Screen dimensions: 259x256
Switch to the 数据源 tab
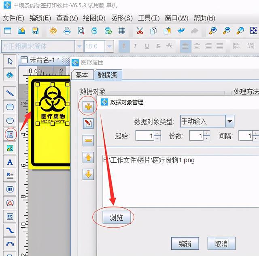(x=108, y=75)
